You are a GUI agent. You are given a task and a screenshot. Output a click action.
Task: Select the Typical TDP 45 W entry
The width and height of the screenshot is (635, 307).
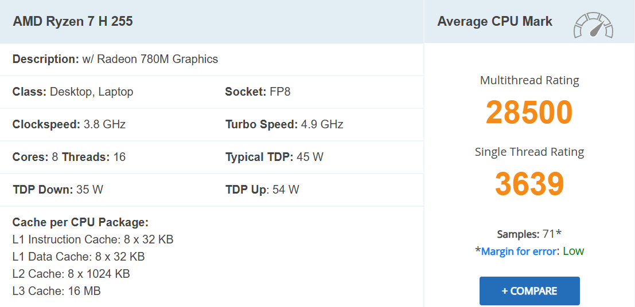tap(274, 157)
